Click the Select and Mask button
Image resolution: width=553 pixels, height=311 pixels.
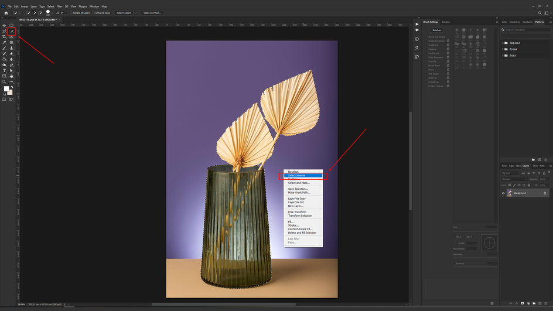point(152,13)
